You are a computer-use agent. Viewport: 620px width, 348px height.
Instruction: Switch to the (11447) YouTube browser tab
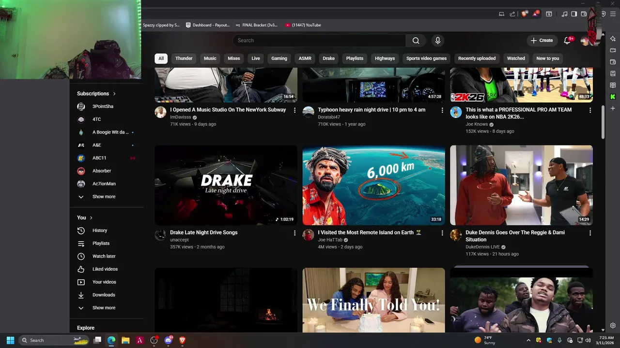point(303,25)
